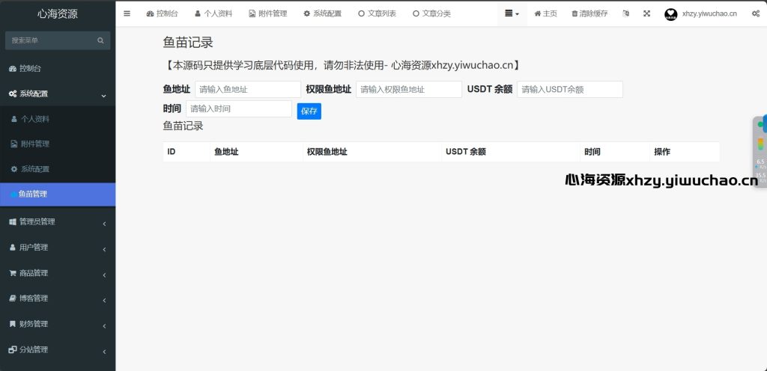This screenshot has height=371, width=767.
Task: Click the 分站管理 icon in sidebar
Action: point(13,349)
